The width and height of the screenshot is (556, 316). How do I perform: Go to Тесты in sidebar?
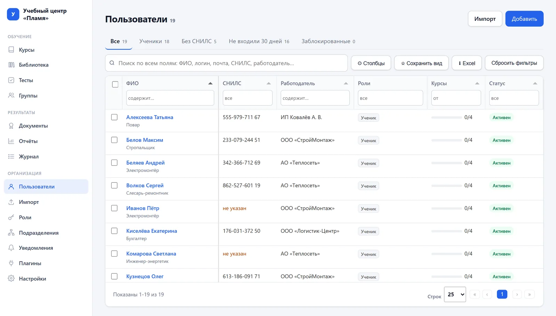[46, 80]
